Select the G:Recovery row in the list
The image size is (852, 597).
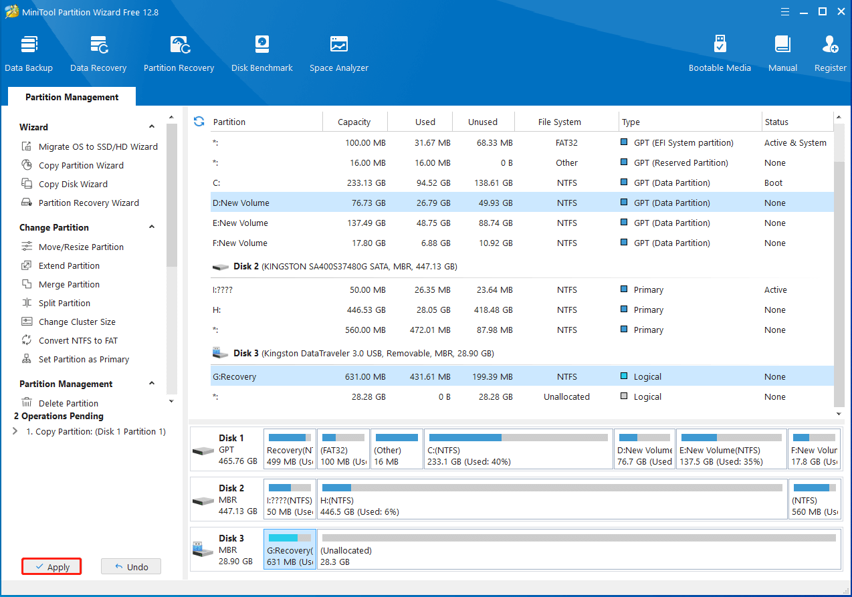[522, 376]
